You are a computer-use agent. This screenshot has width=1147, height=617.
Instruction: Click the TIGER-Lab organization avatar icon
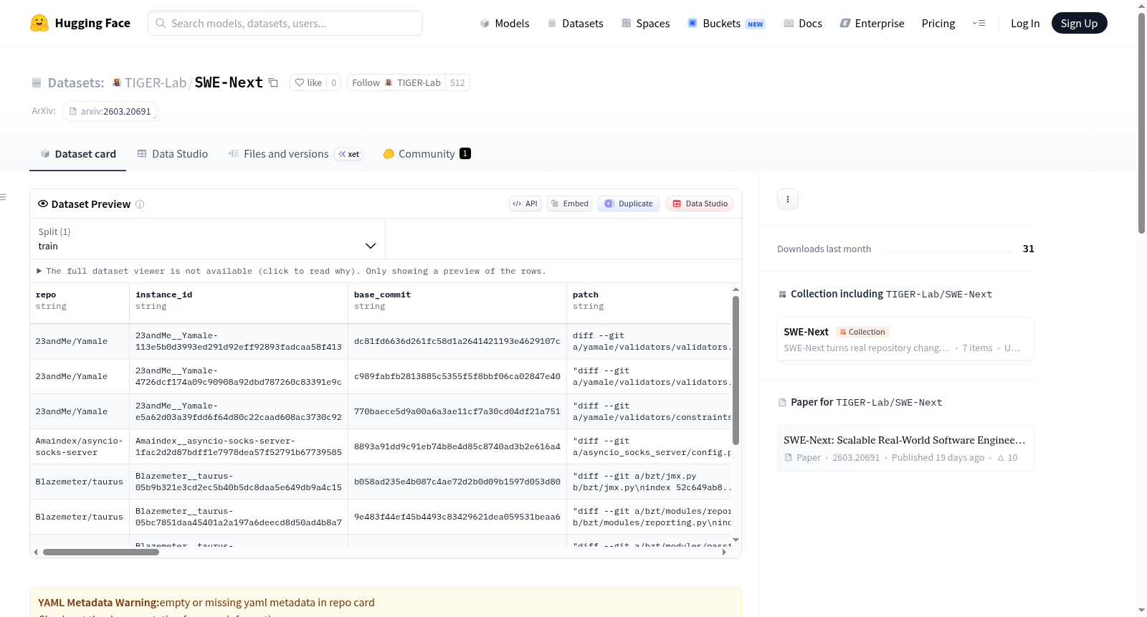click(x=117, y=82)
